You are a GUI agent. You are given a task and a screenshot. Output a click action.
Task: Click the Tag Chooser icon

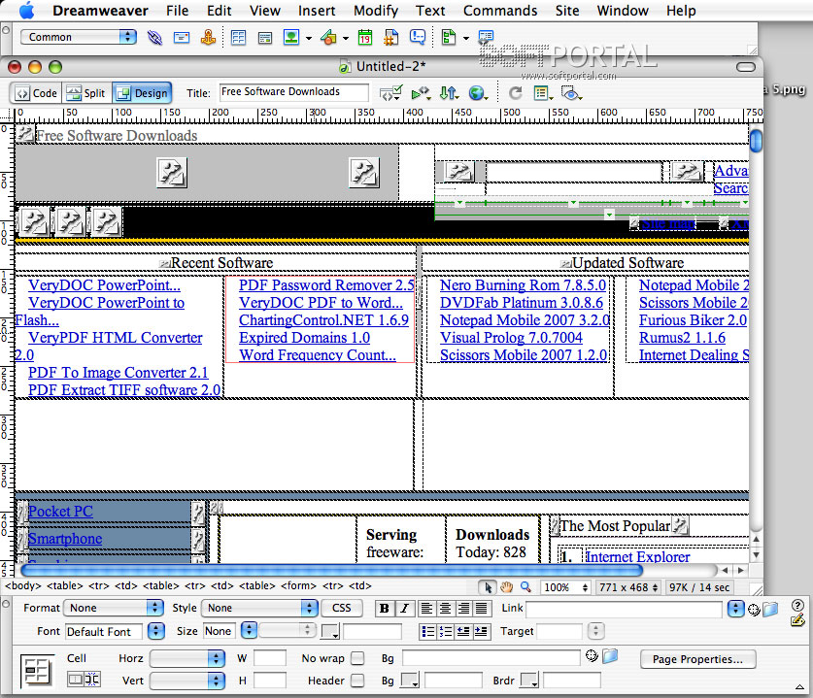486,37
